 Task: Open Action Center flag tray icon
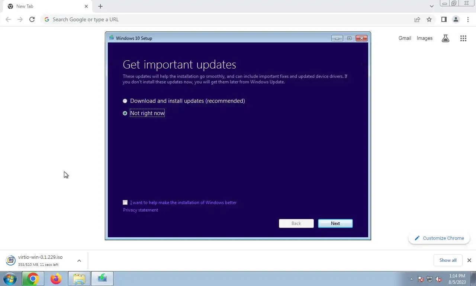[x=421, y=279]
